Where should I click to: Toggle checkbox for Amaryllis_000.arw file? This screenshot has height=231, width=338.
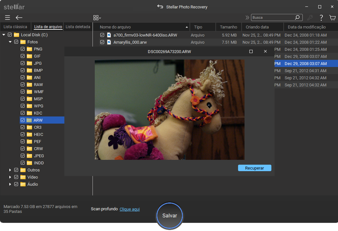point(102,42)
